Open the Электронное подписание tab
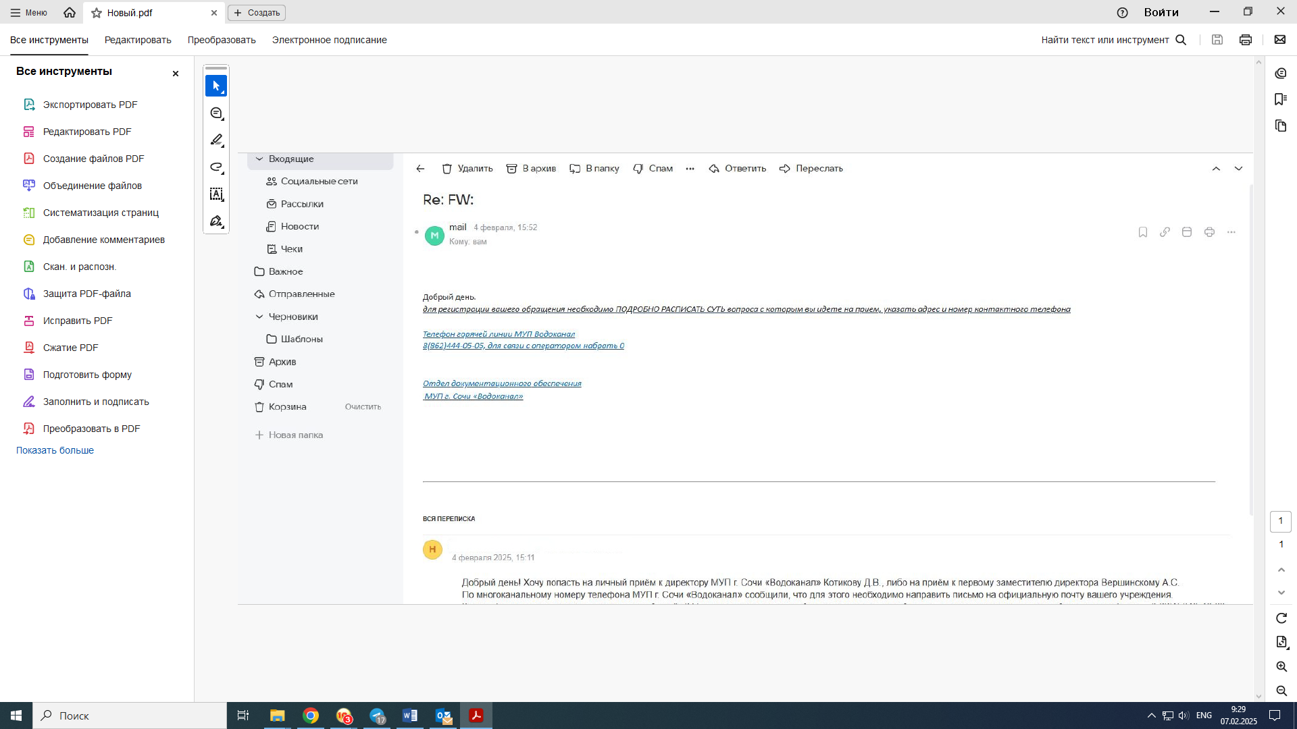This screenshot has height=729, width=1297. (x=329, y=40)
